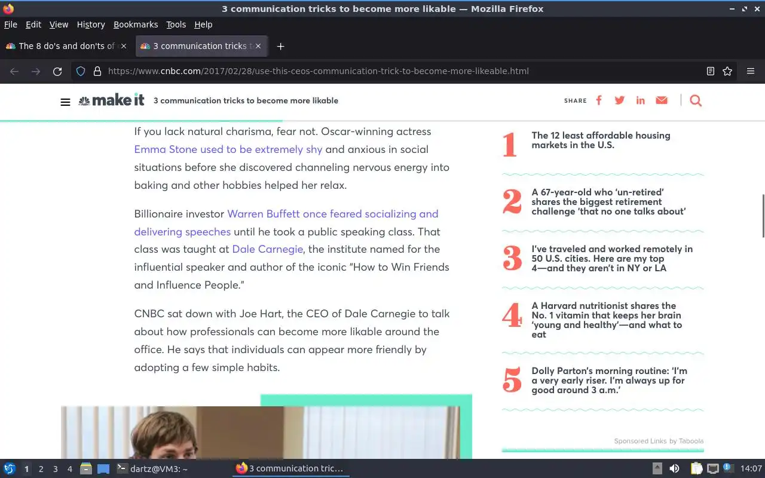Switch to workspace 1 in taskbar
765x478 pixels.
pyautogui.click(x=26, y=469)
